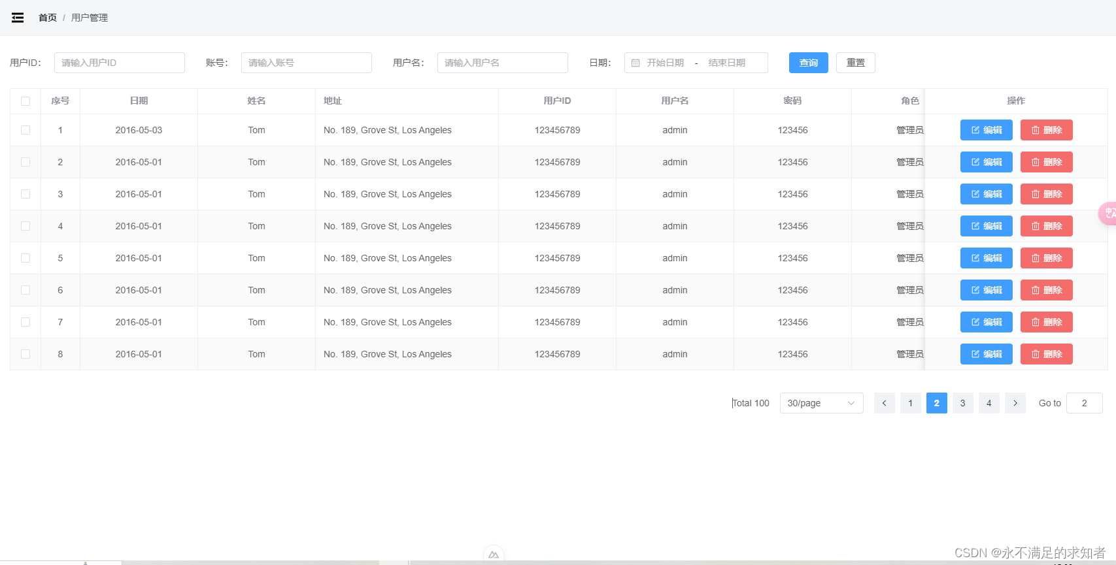Click the date cell 2016-05-03
The image size is (1116, 565).
coord(139,130)
